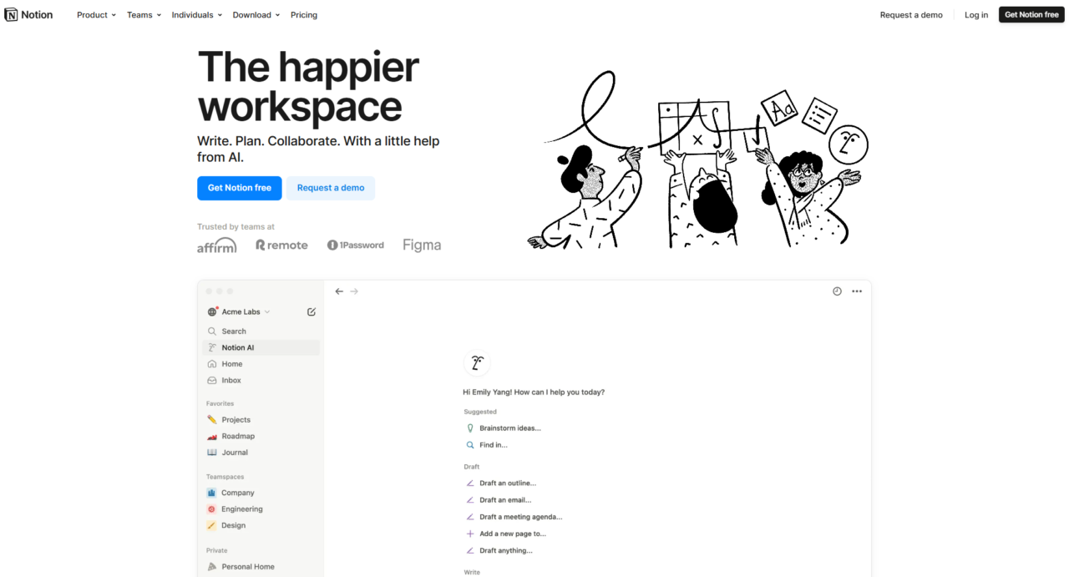Viewport: 1069px width, 577px height.
Task: Click the back arrow in app preview
Action: tap(339, 291)
